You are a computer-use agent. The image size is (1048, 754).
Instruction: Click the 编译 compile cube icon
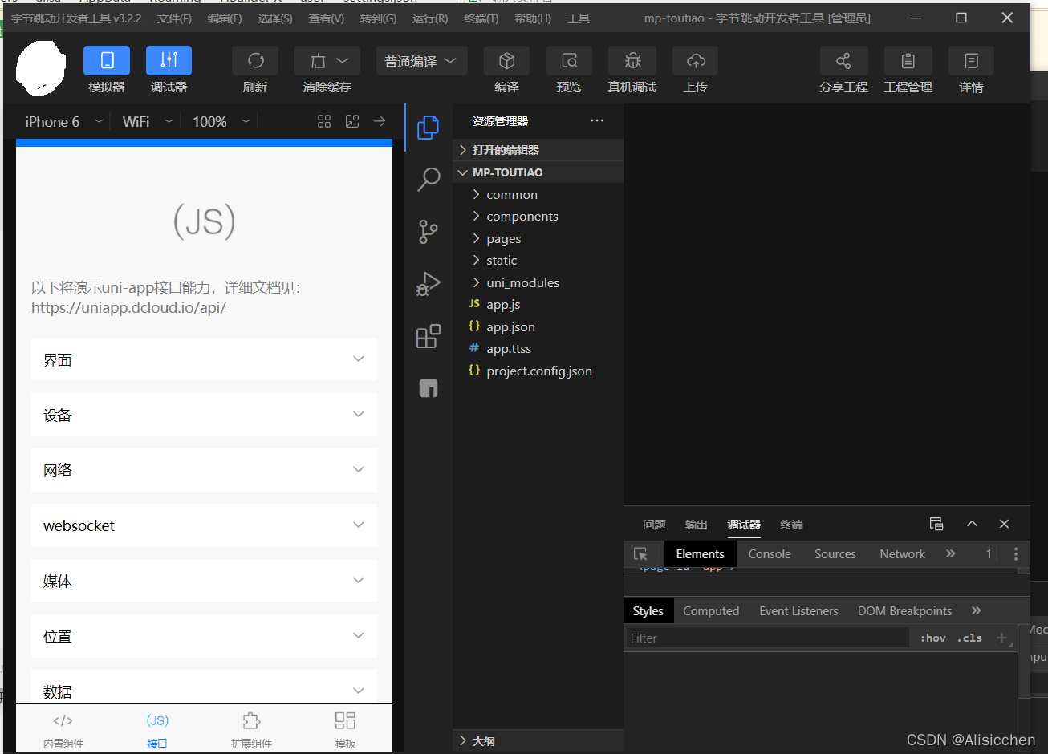coord(506,61)
